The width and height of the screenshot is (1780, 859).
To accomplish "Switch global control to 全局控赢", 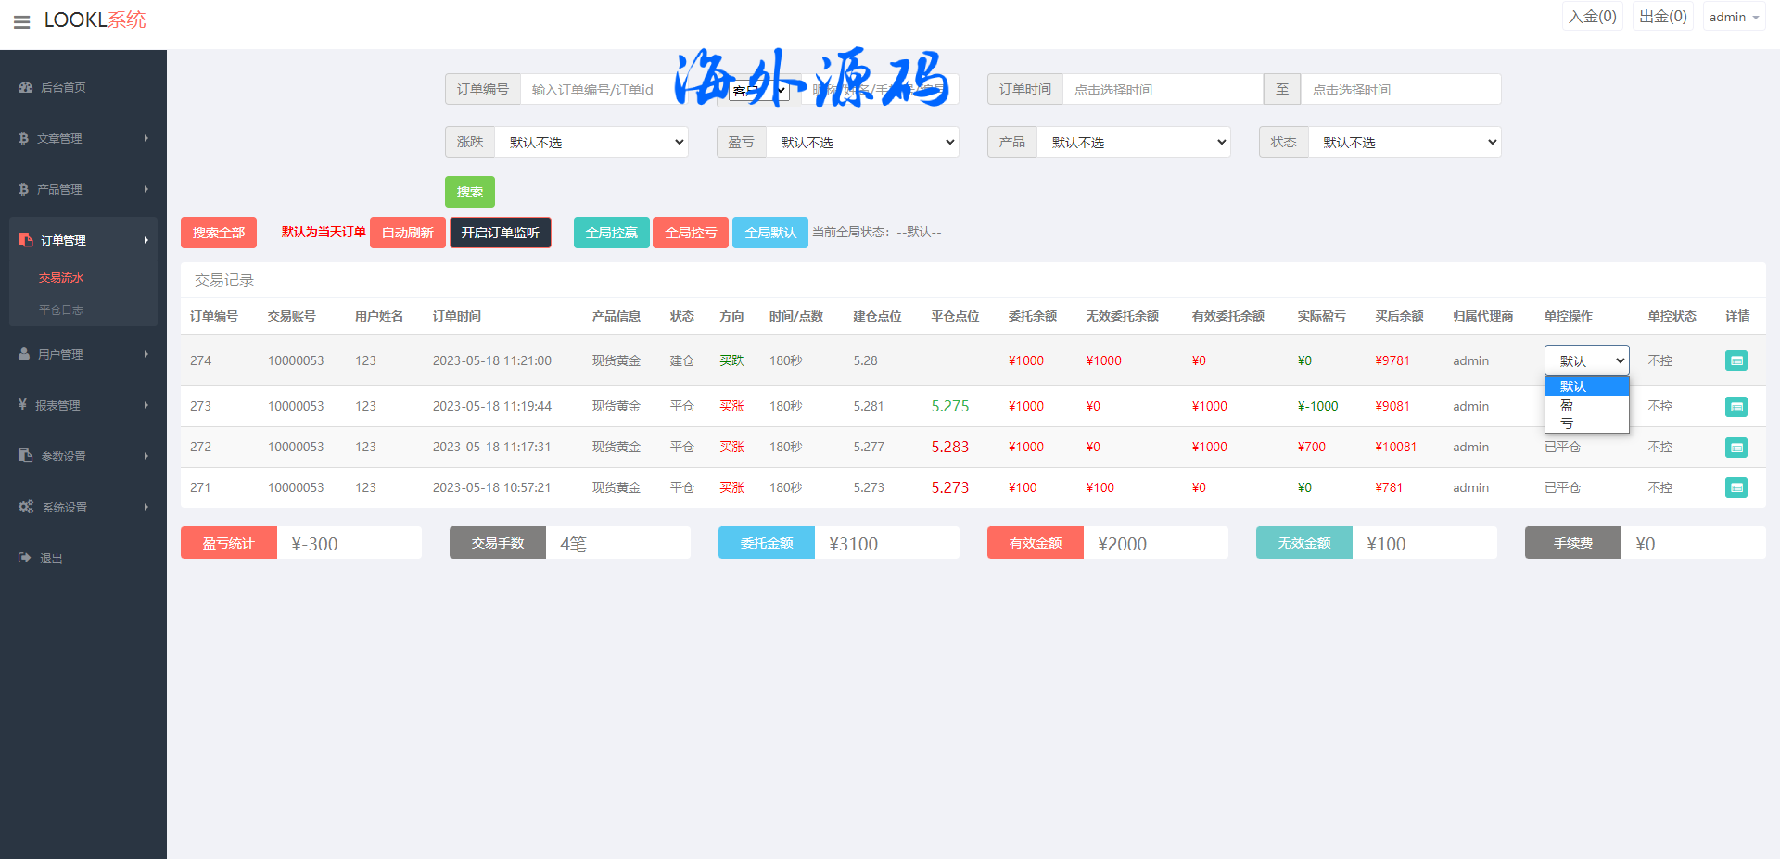I will tap(611, 233).
